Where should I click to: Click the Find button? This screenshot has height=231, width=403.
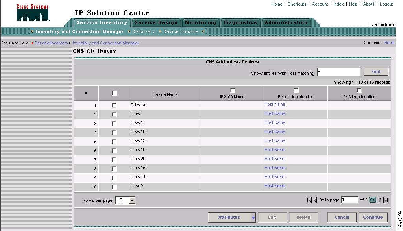tap(376, 72)
